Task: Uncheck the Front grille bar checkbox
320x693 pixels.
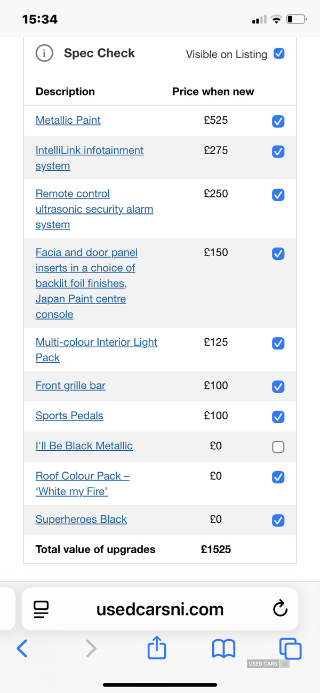Action: (278, 387)
